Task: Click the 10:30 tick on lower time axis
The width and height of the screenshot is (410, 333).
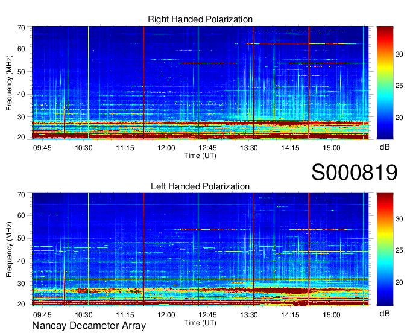Action: click(84, 315)
